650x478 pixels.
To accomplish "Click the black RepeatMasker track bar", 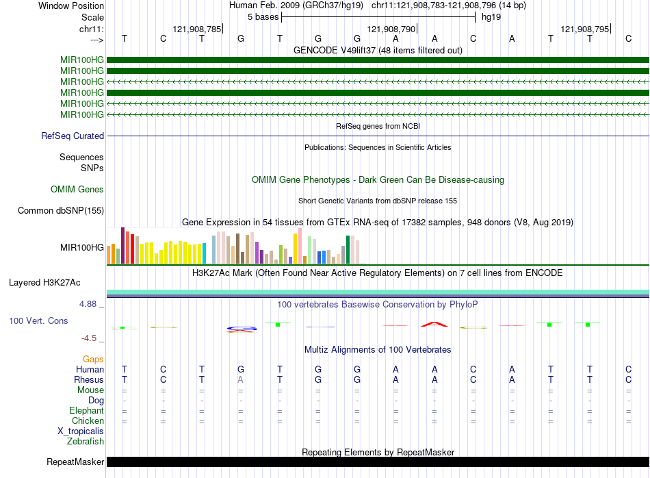I will click(378, 462).
